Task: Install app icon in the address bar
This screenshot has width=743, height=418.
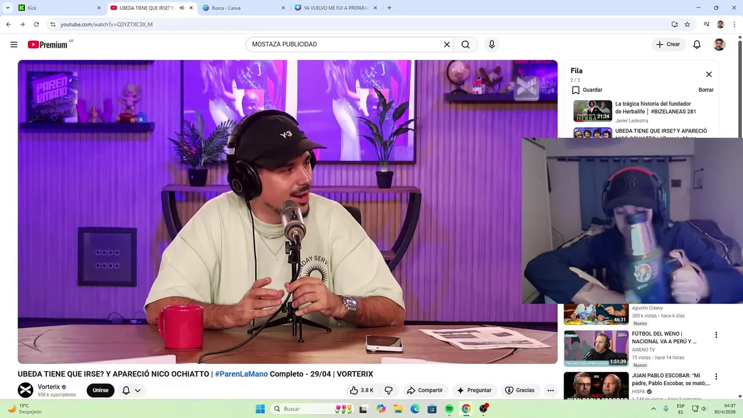Action: pos(675,24)
